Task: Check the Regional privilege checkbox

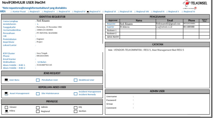Action: [x=38, y=111]
